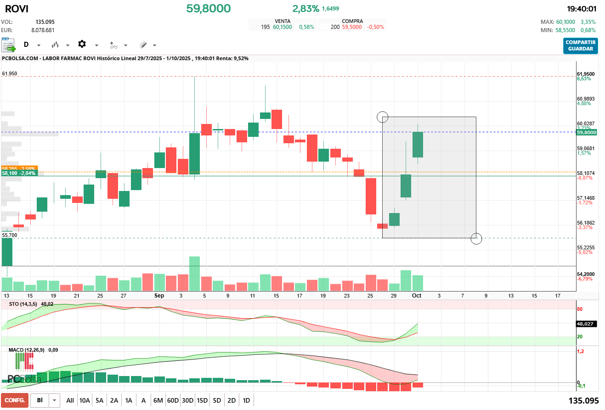The image size is (605, 410).
Task: Select the pencil drawing tool icon
Action: point(143,45)
